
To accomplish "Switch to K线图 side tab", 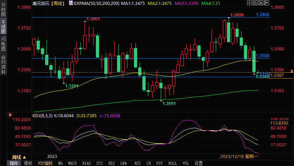I will click(3, 27).
